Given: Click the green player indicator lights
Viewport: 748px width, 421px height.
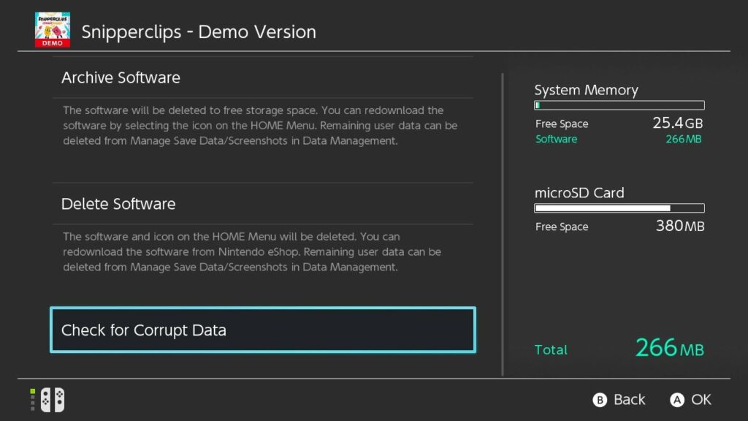Looking at the screenshot, I should coord(32,400).
